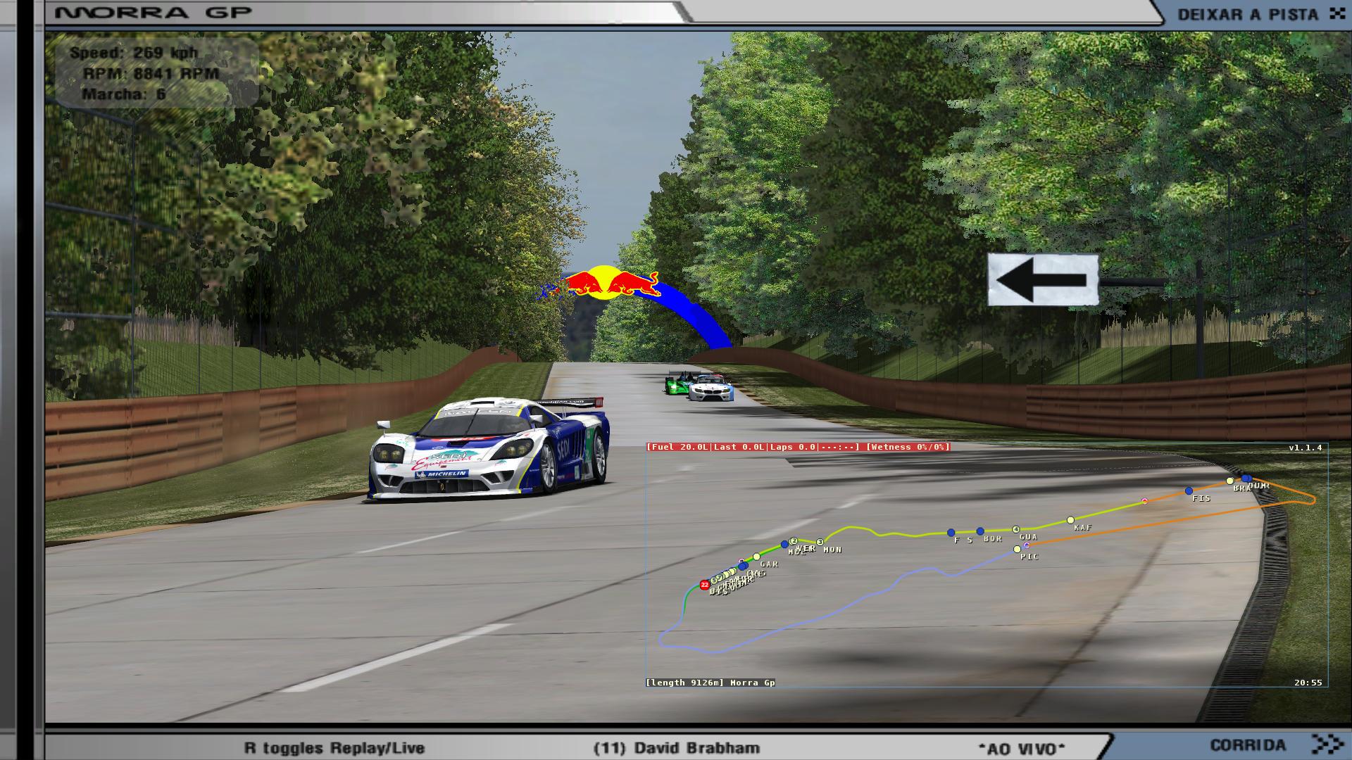Click the checkered flag icon next to Corrida
The image size is (1352, 760).
1327,745
